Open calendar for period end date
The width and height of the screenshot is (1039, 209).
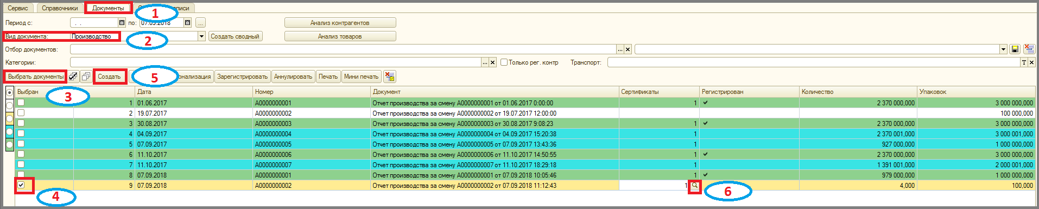click(187, 23)
